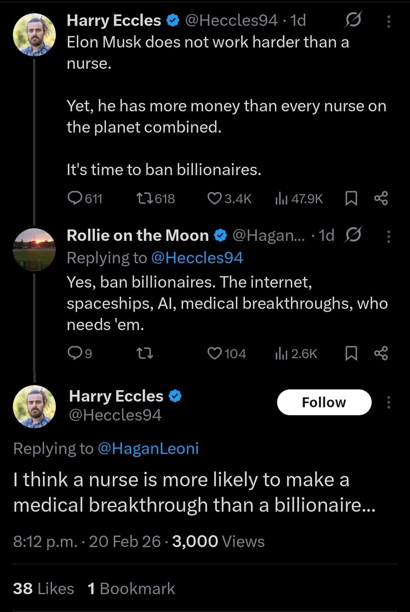Follow Harry Eccles
The height and width of the screenshot is (612, 410).
pyautogui.click(x=324, y=402)
